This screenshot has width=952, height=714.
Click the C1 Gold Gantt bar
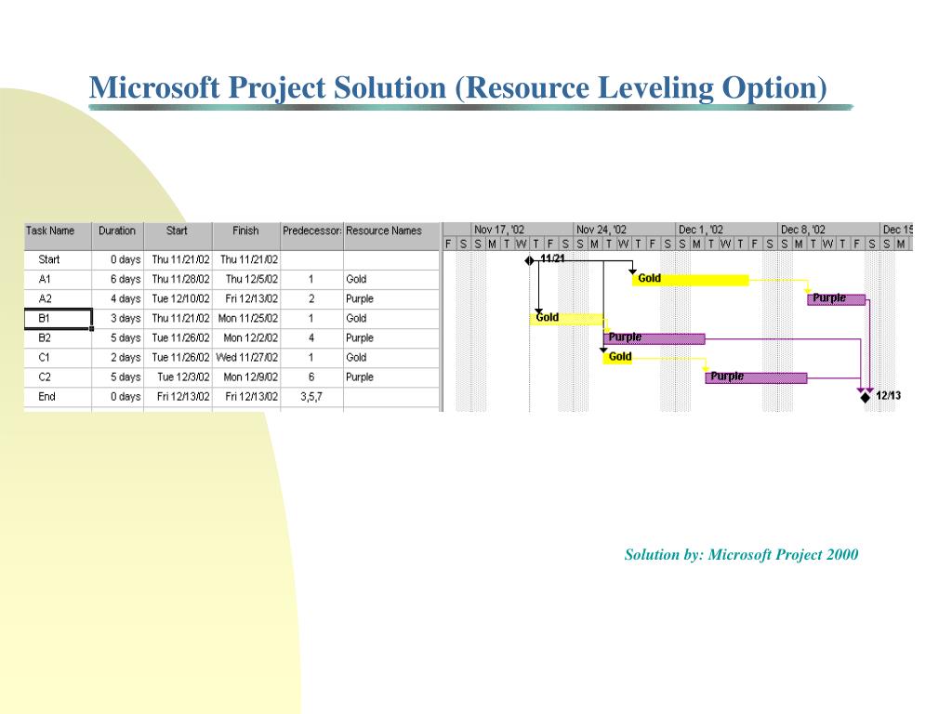[x=617, y=358]
